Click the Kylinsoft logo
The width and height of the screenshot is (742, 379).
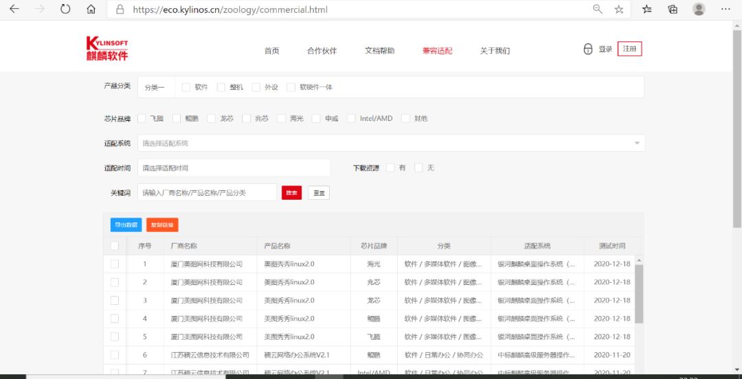click(107, 49)
